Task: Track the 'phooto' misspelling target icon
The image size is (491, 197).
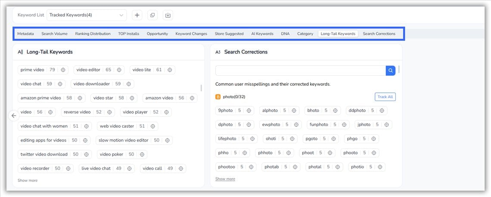Action: click(374, 153)
